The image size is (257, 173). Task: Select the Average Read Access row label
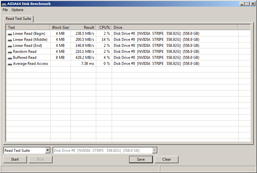(x=30, y=64)
